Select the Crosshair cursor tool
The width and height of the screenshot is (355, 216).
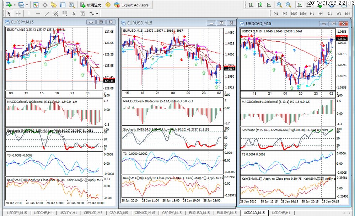pyautogui.click(x=18, y=14)
